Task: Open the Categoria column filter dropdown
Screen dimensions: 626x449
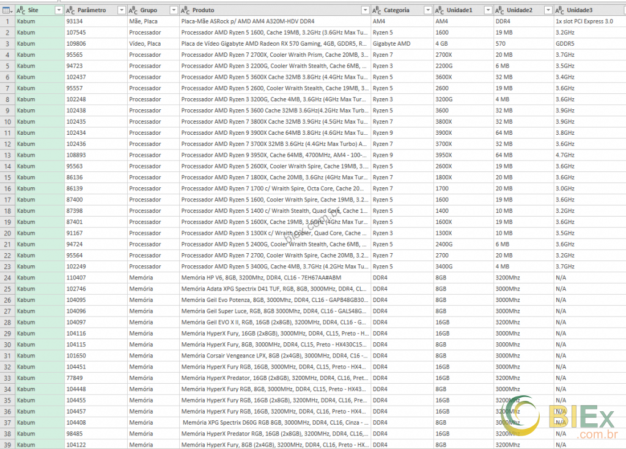Action: (x=428, y=10)
